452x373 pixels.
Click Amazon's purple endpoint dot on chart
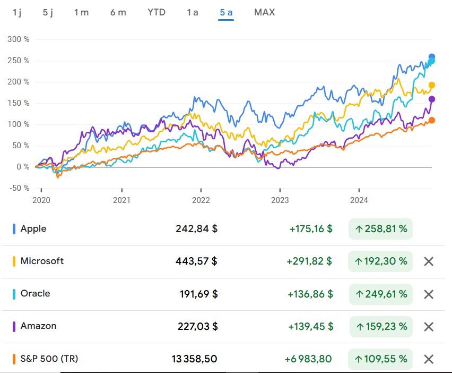click(x=431, y=99)
